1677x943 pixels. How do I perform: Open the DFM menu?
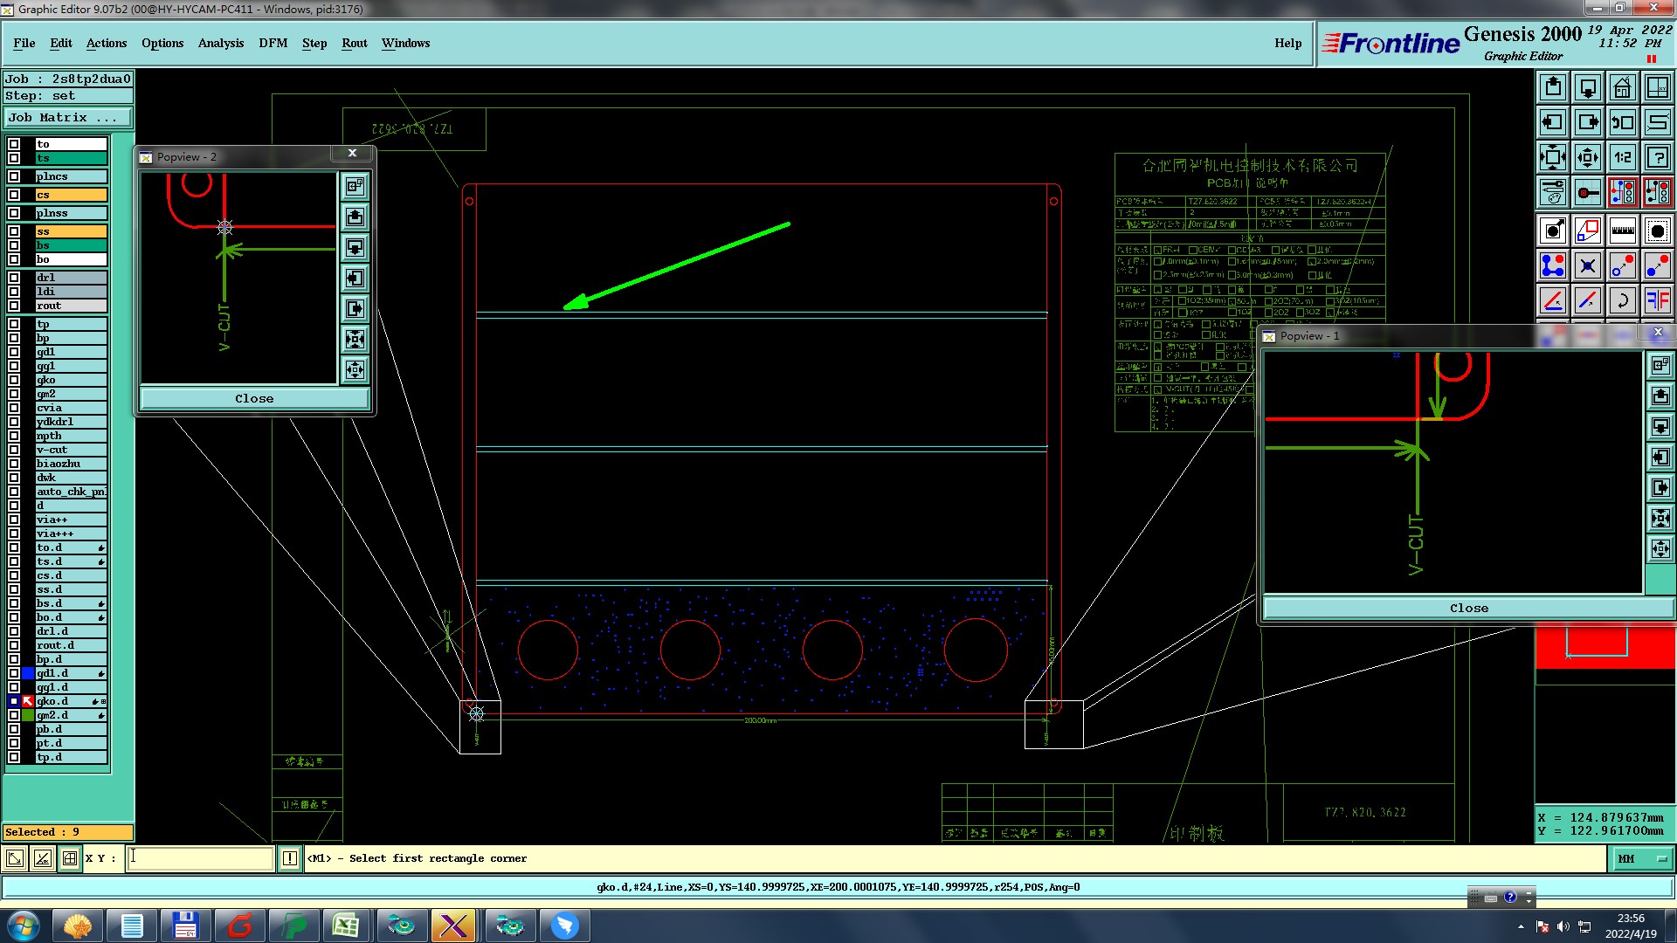pos(273,43)
